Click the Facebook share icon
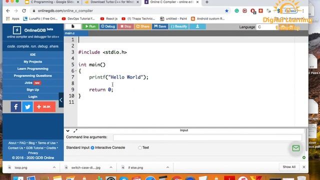 point(16,106)
